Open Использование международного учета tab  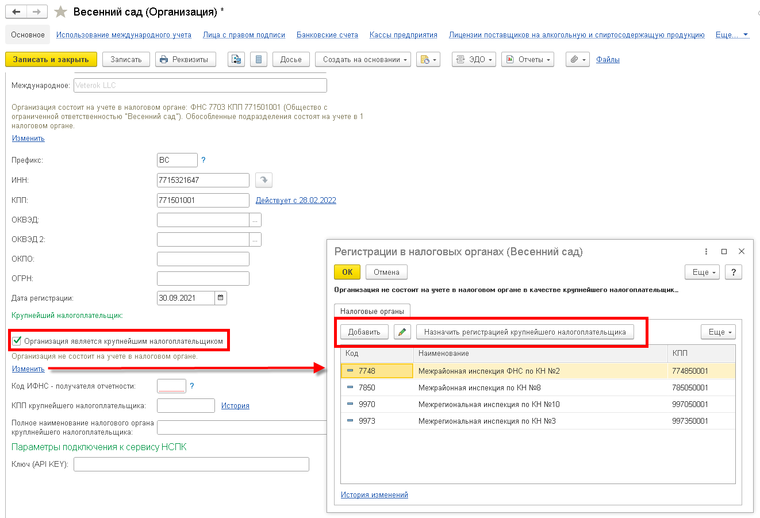point(124,35)
